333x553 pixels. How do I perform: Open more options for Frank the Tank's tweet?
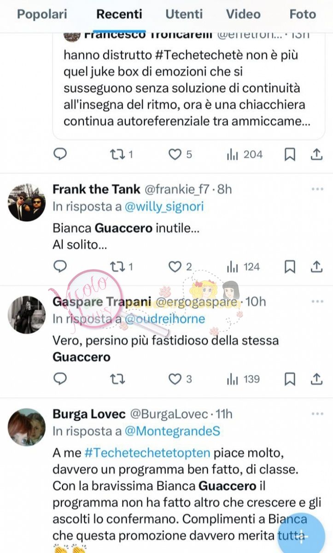(317, 189)
